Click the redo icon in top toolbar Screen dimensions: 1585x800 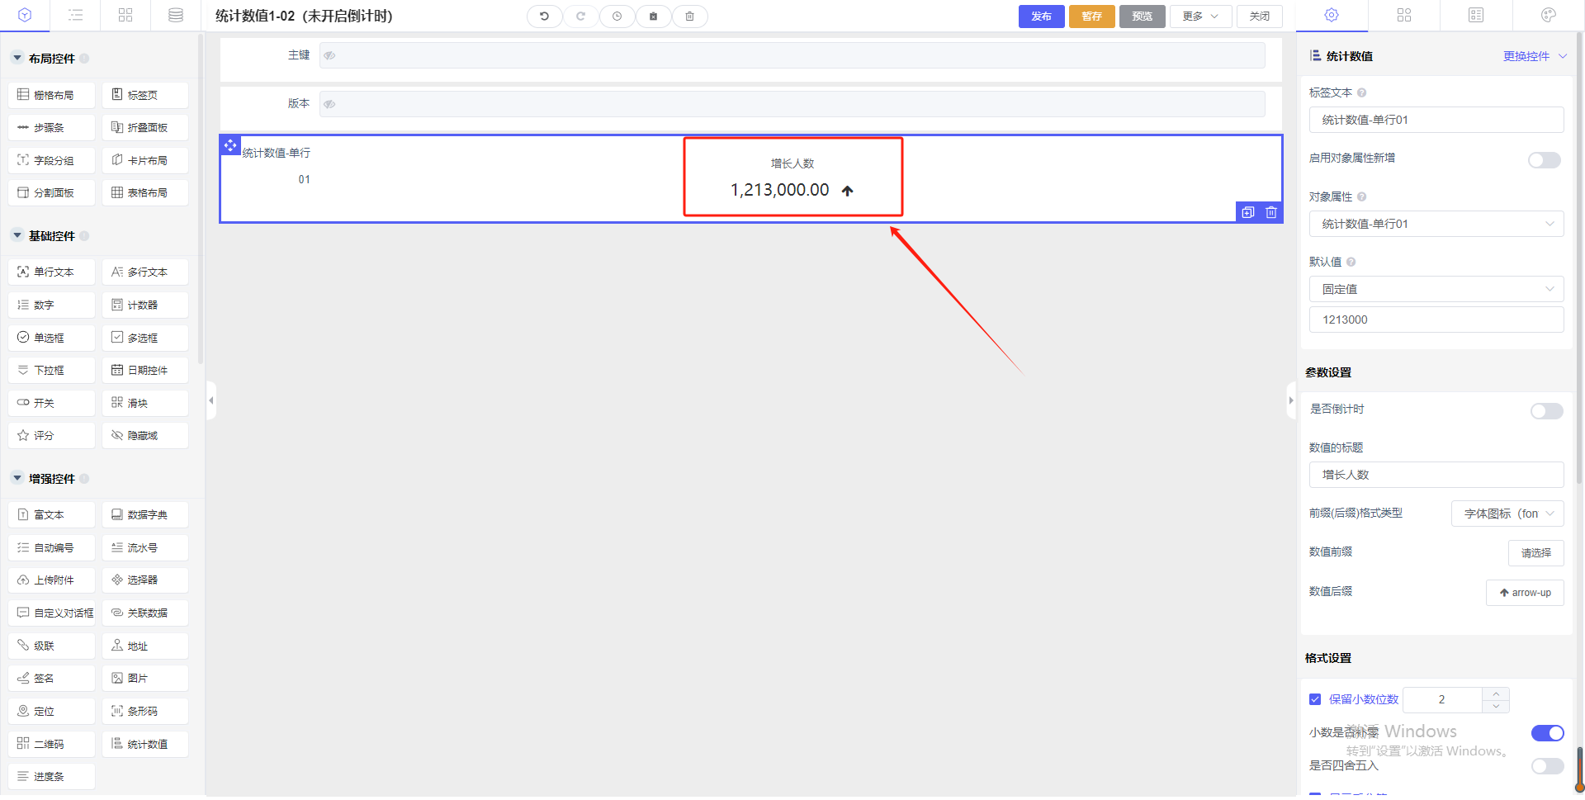click(x=580, y=17)
